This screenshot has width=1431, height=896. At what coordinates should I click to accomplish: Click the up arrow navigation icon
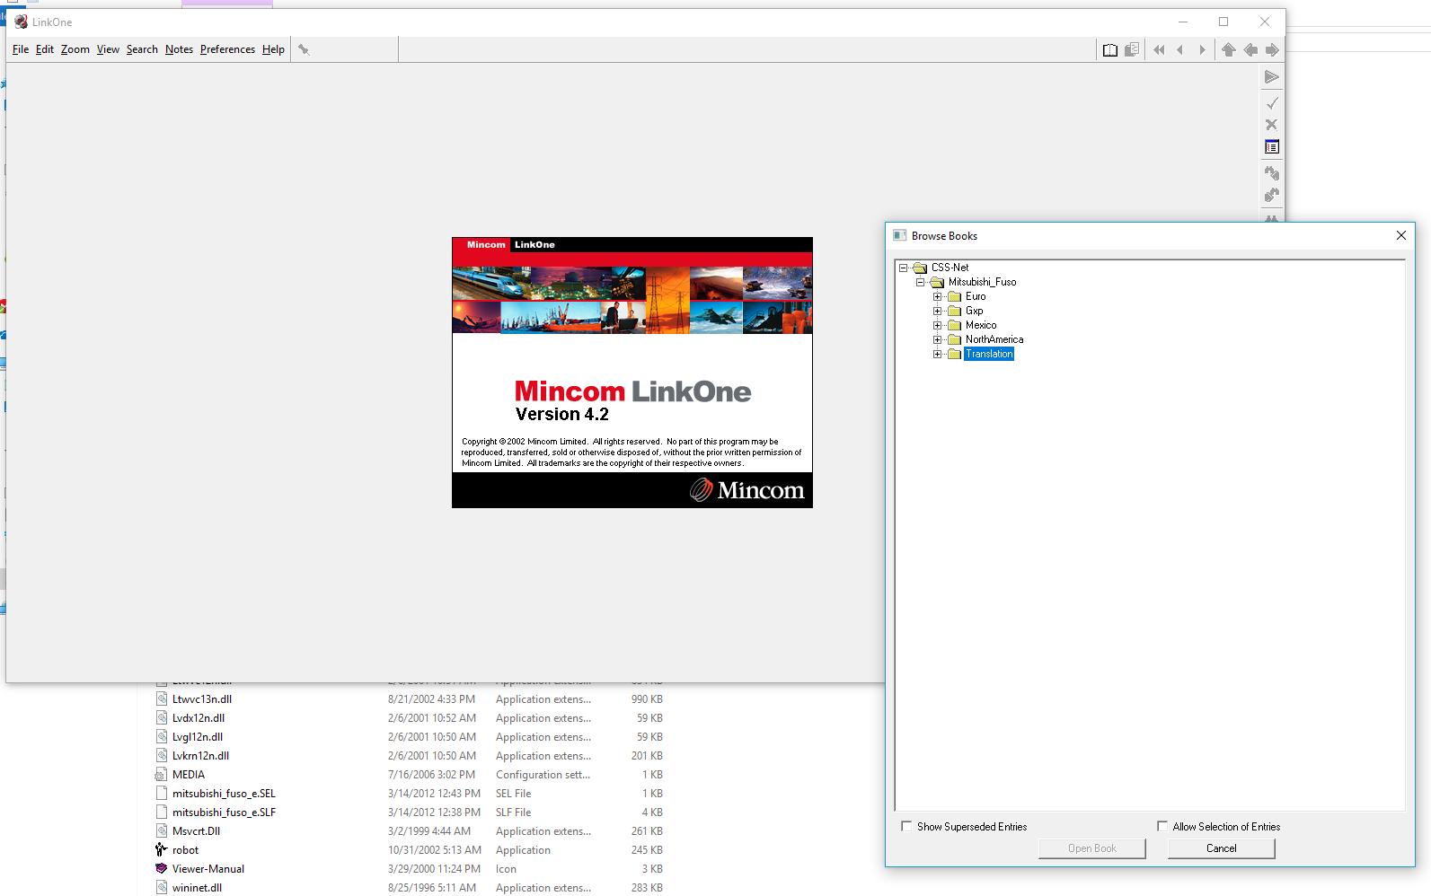(1228, 50)
